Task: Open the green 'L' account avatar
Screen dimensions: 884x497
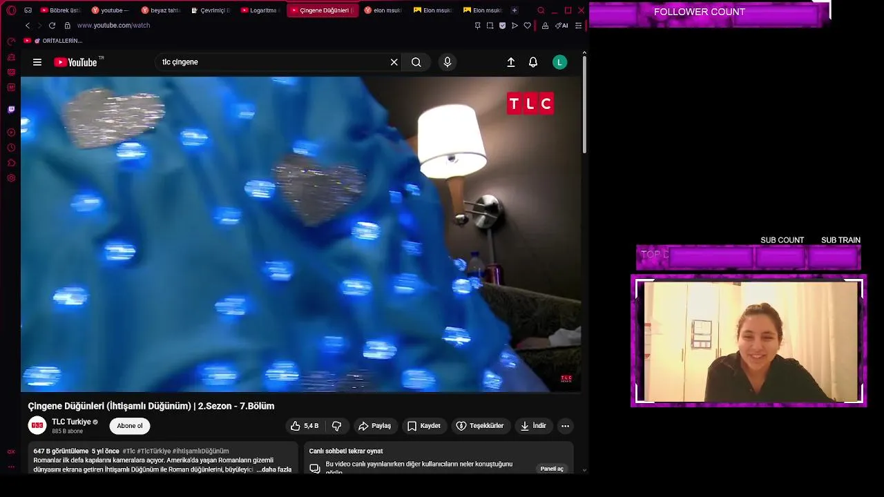Action: [560, 62]
